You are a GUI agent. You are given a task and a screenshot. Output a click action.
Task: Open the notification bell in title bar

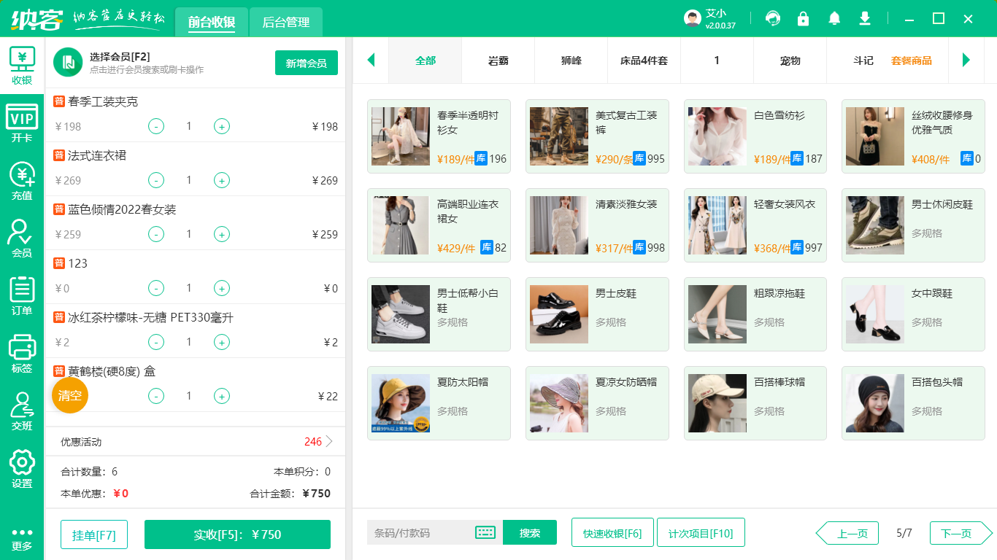[x=834, y=18]
